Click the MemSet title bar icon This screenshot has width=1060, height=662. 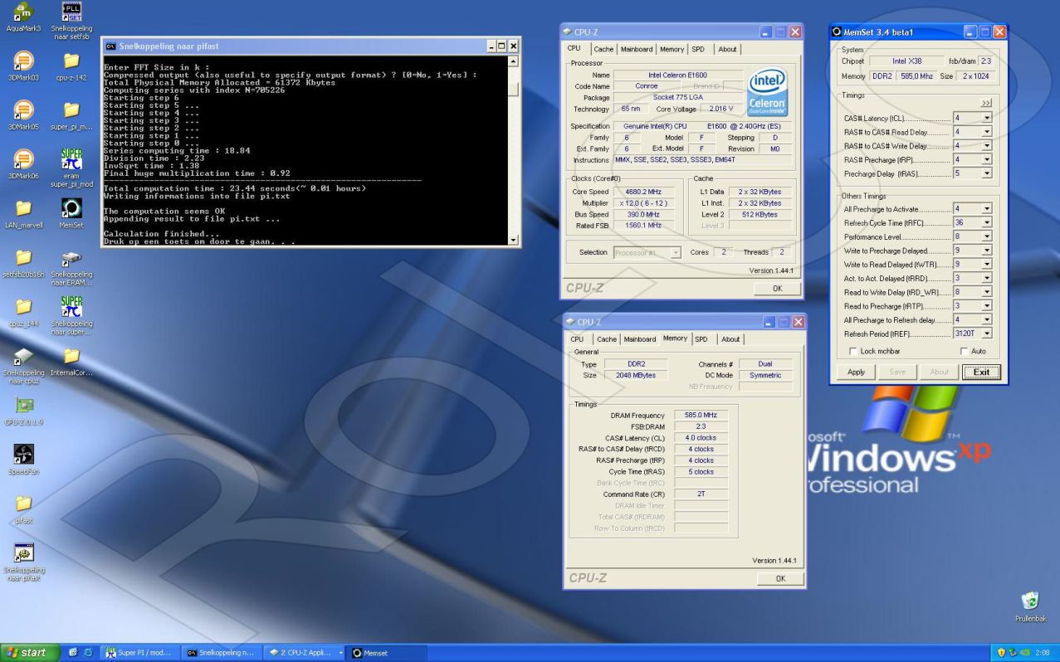tap(838, 32)
